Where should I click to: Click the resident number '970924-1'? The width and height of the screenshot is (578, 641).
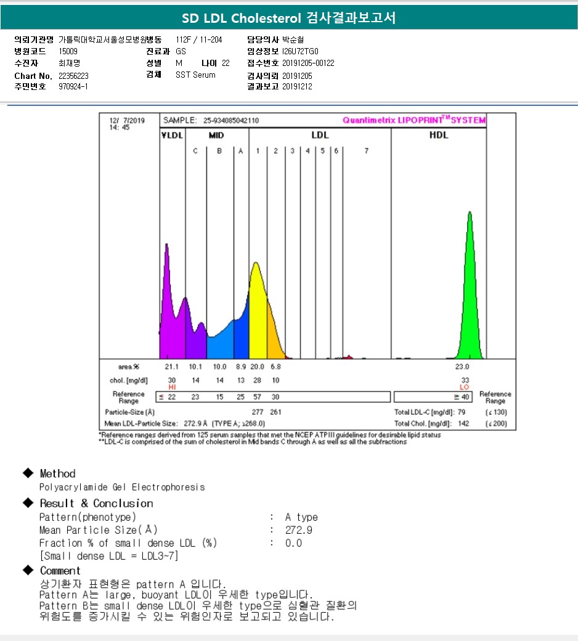tap(73, 86)
